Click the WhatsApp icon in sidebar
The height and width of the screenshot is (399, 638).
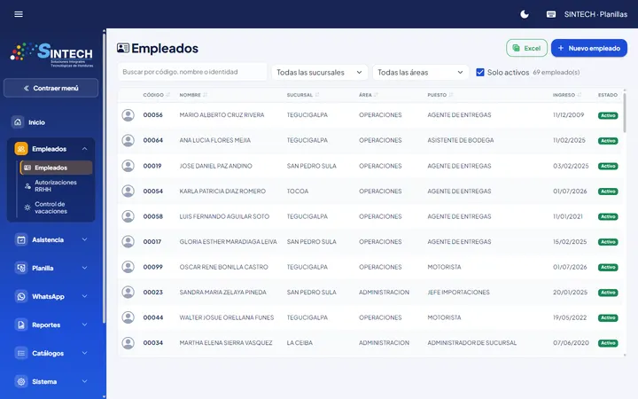(x=20, y=296)
